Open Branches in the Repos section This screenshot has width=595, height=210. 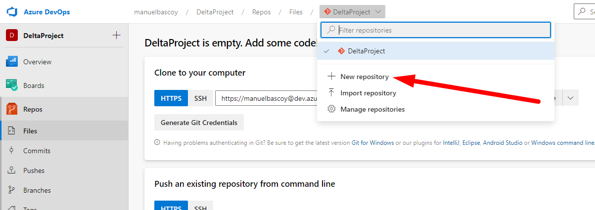tap(37, 190)
